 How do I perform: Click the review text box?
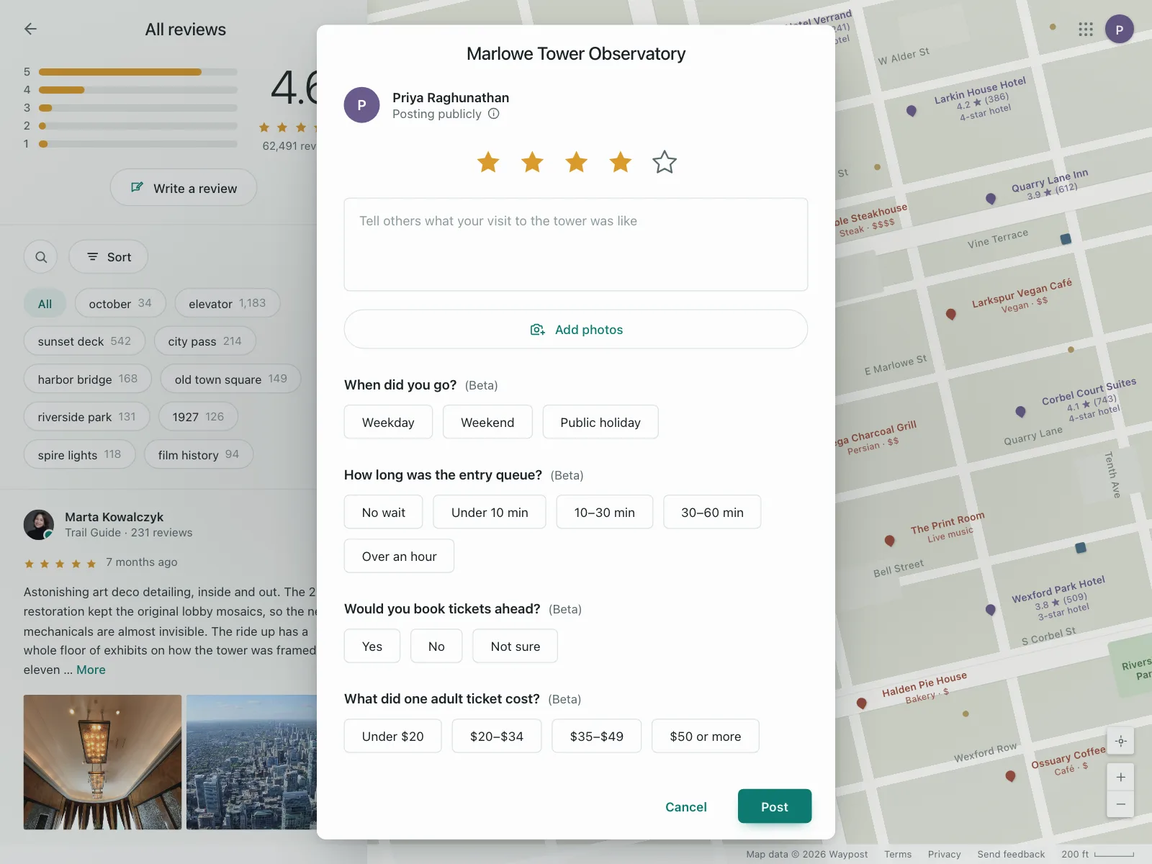[x=576, y=245]
